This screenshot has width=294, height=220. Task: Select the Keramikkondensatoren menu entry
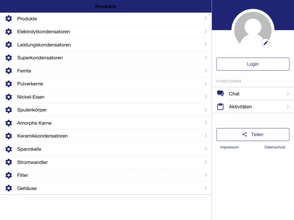pyautogui.click(x=106, y=136)
